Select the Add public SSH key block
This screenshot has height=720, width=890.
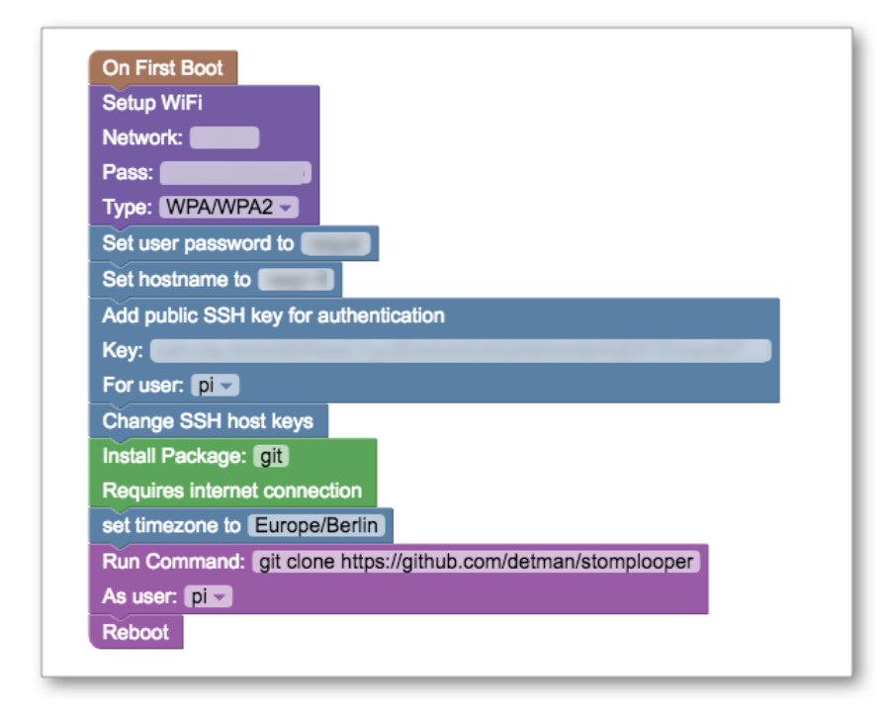pyautogui.click(x=273, y=315)
